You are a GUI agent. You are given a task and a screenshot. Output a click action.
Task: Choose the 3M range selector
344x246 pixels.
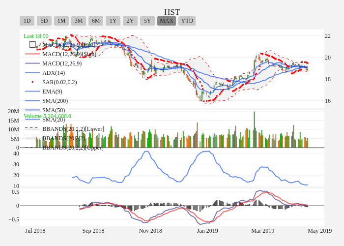tap(79, 21)
